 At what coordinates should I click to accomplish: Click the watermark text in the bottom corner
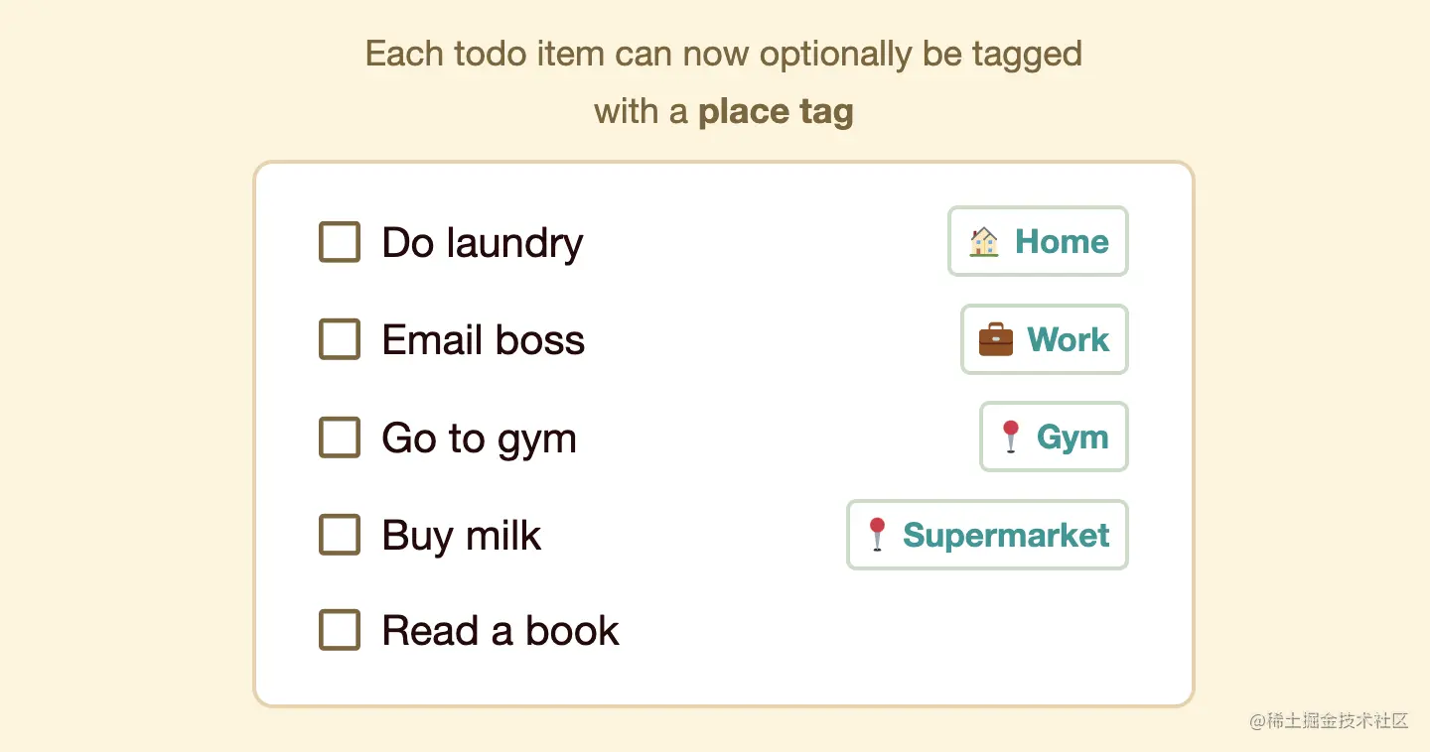pos(1329,721)
